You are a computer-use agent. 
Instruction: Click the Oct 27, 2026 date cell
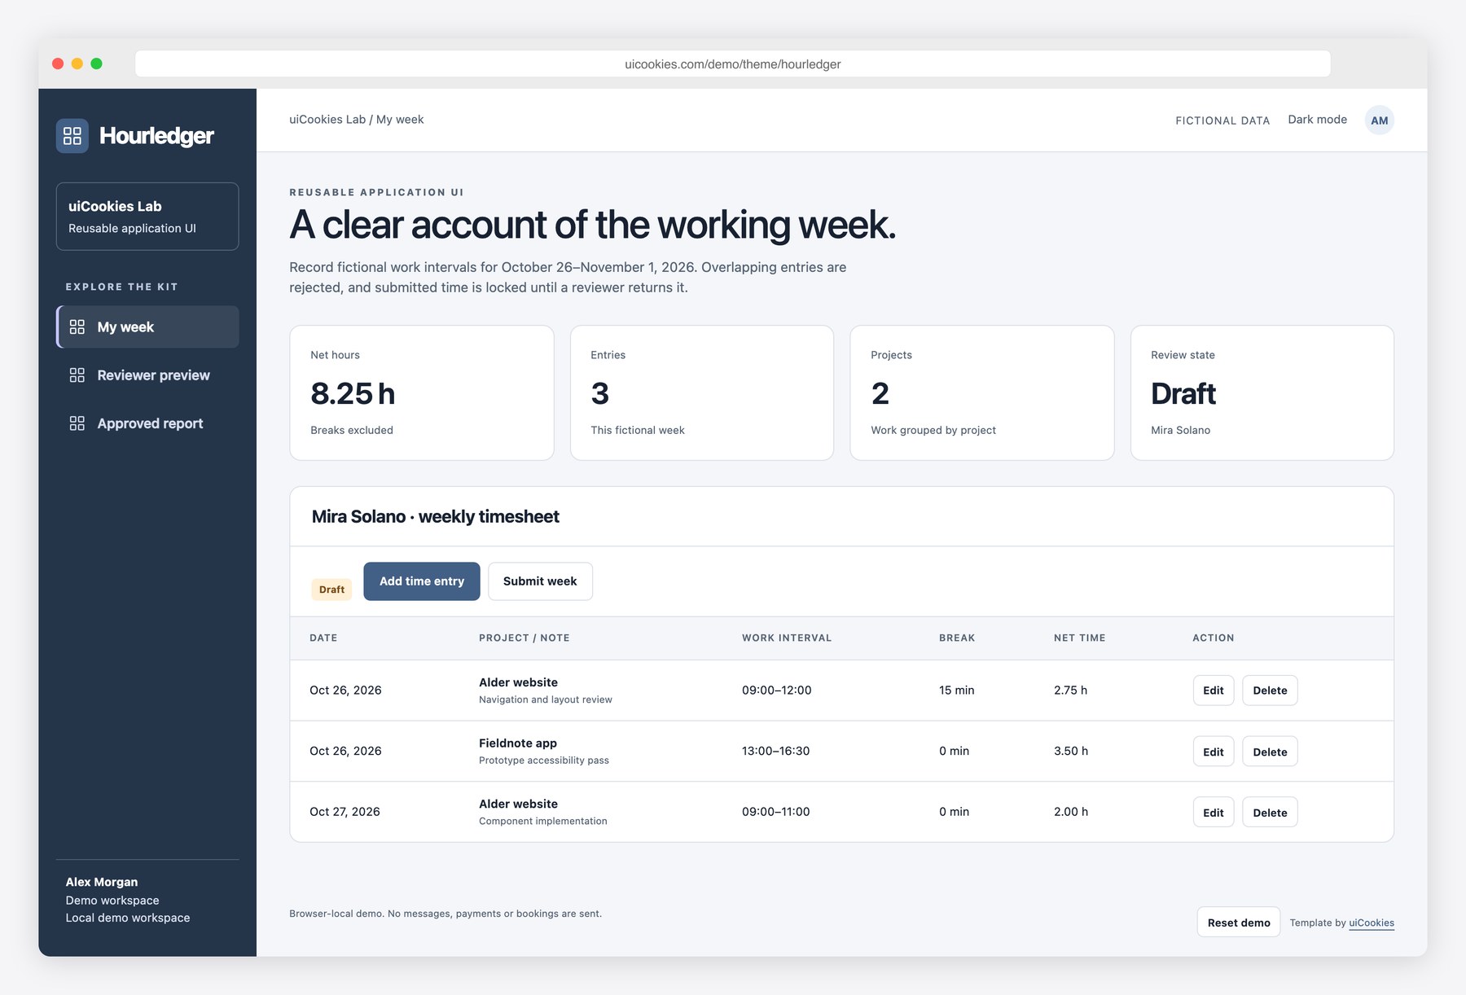345,812
